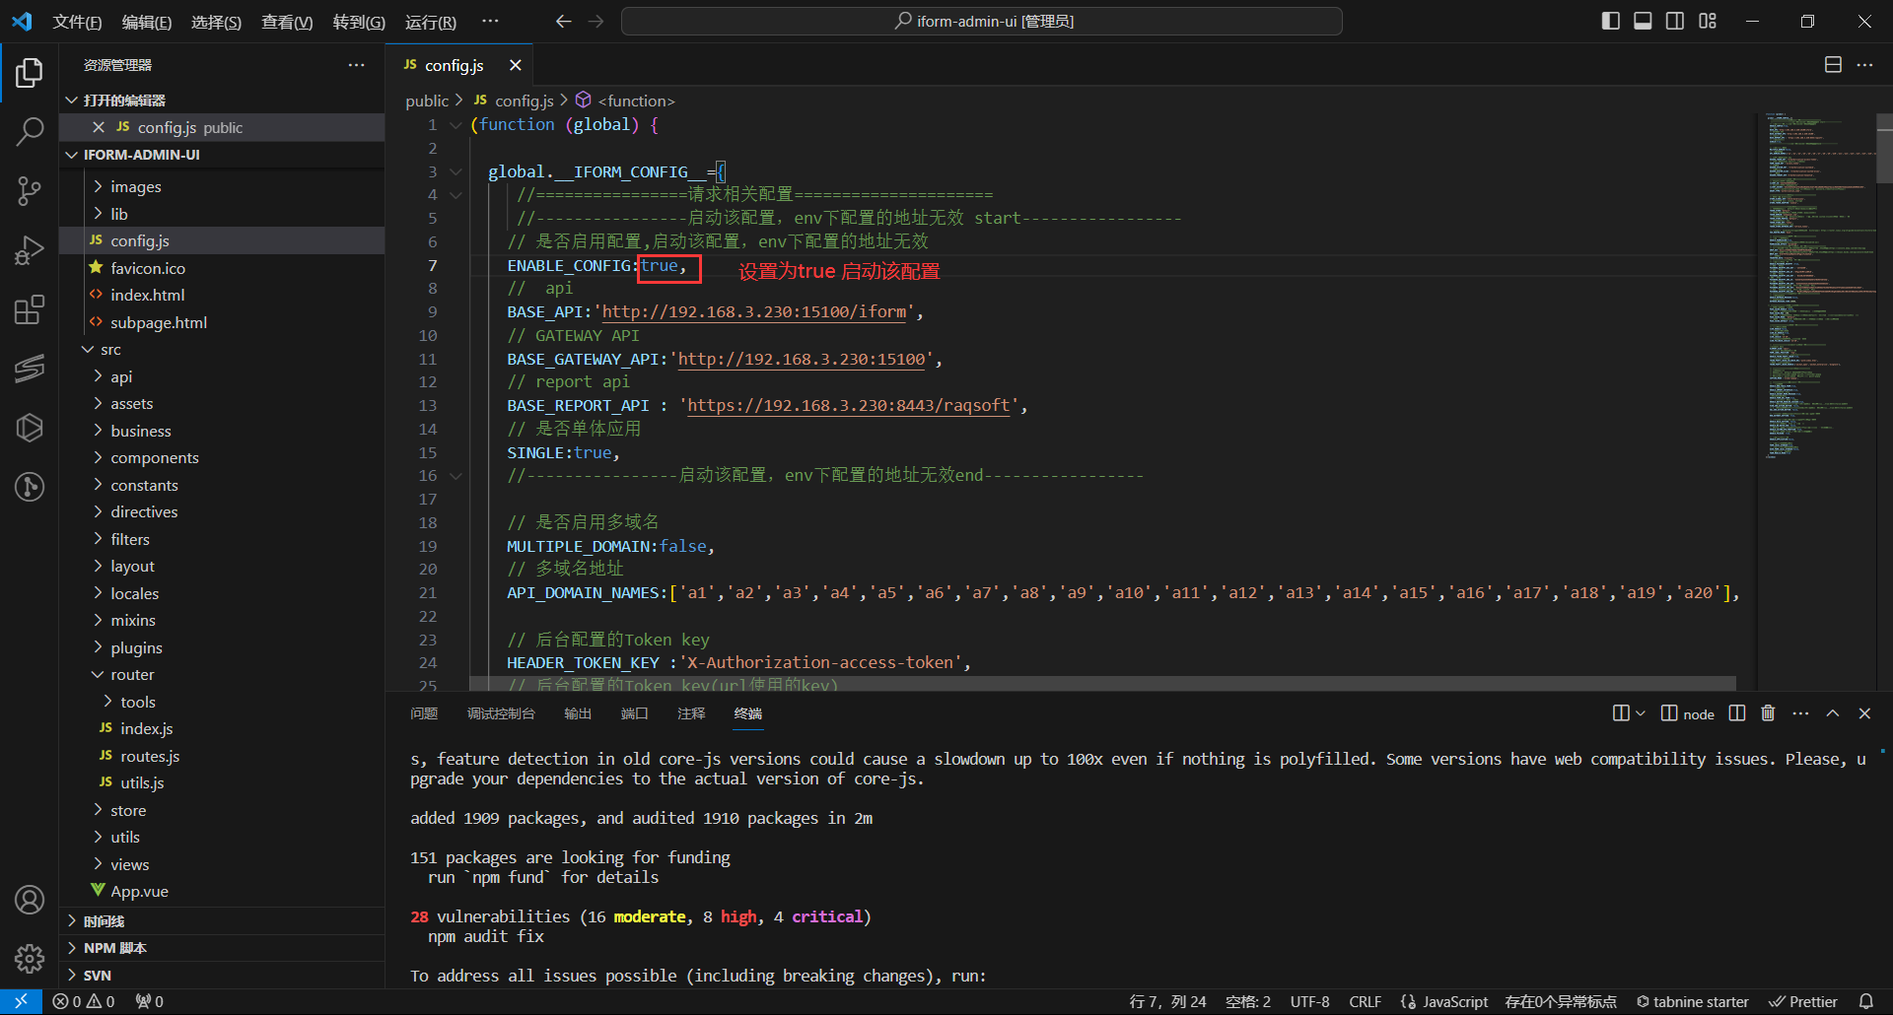Collapse the router folder
This screenshot has width=1893, height=1015.
(x=132, y=675)
